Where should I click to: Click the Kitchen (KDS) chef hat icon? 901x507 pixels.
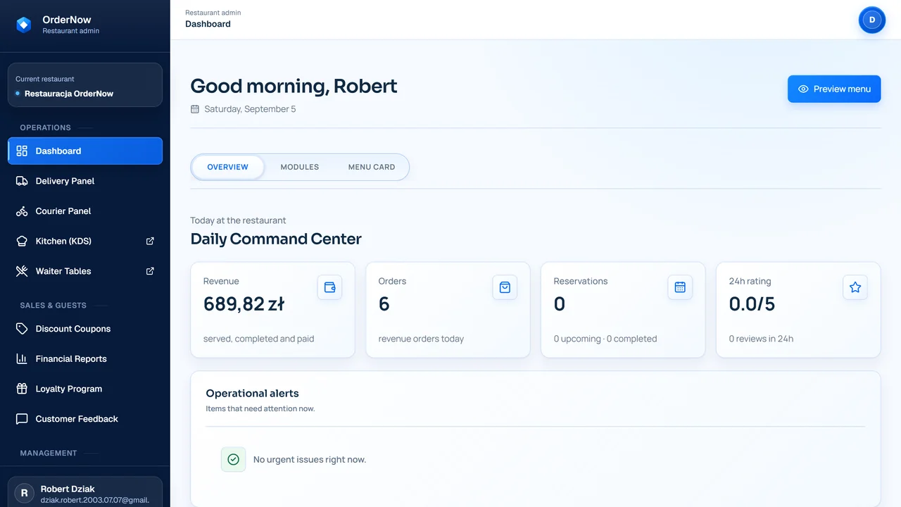(x=22, y=241)
